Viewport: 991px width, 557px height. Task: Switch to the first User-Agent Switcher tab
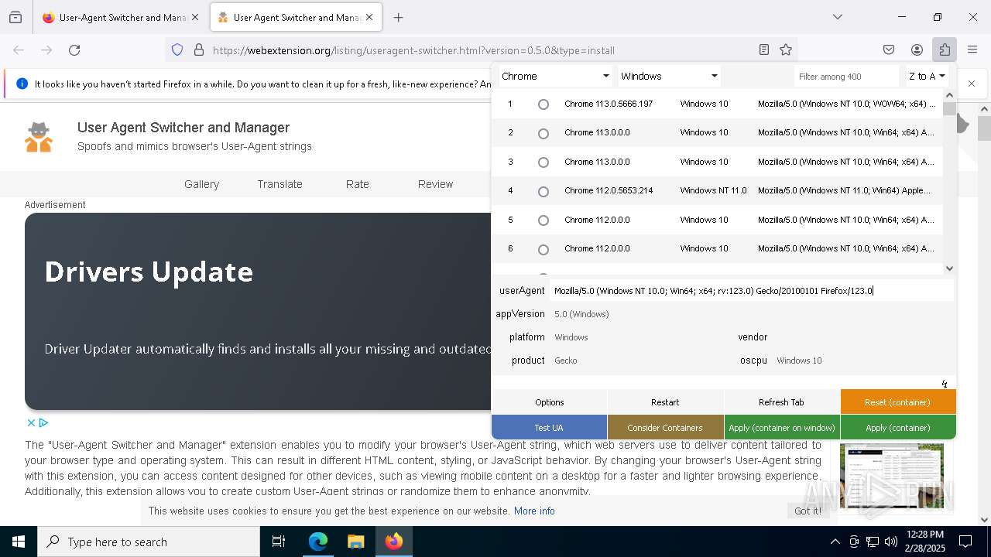(x=120, y=17)
